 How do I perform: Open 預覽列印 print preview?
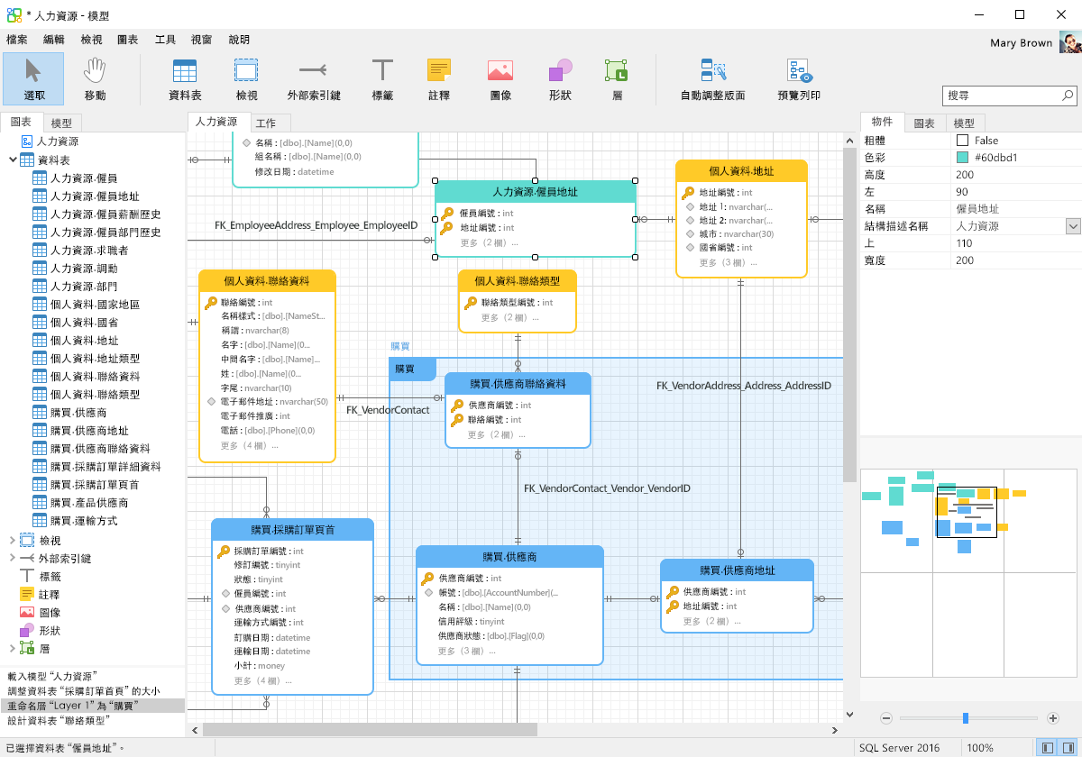point(799,78)
